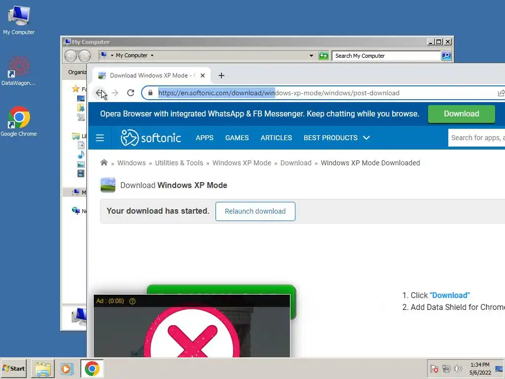Viewport: 505px width, 379px height.
Task: Launch Google Chrome from desktop shortcut
Action: 19,121
